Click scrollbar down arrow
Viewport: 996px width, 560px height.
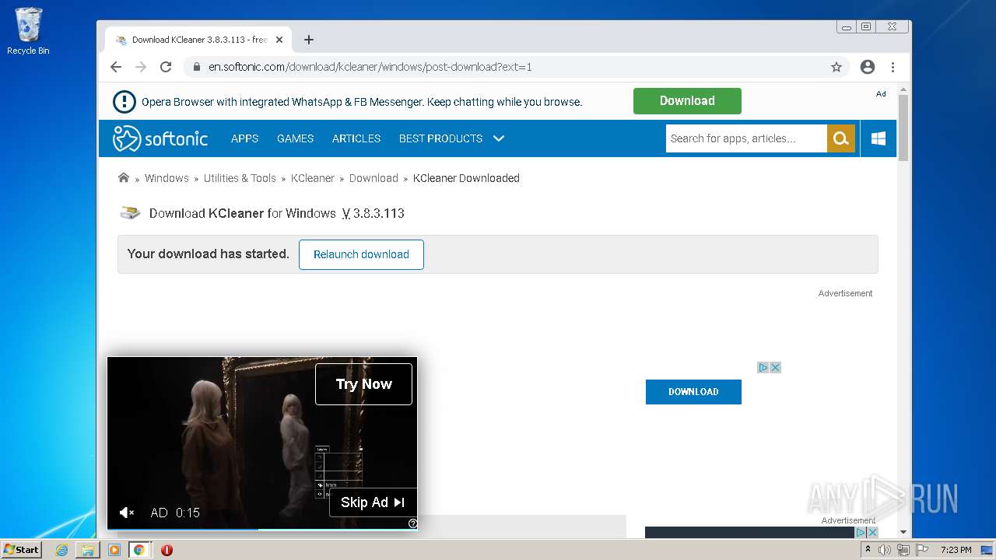(x=903, y=533)
